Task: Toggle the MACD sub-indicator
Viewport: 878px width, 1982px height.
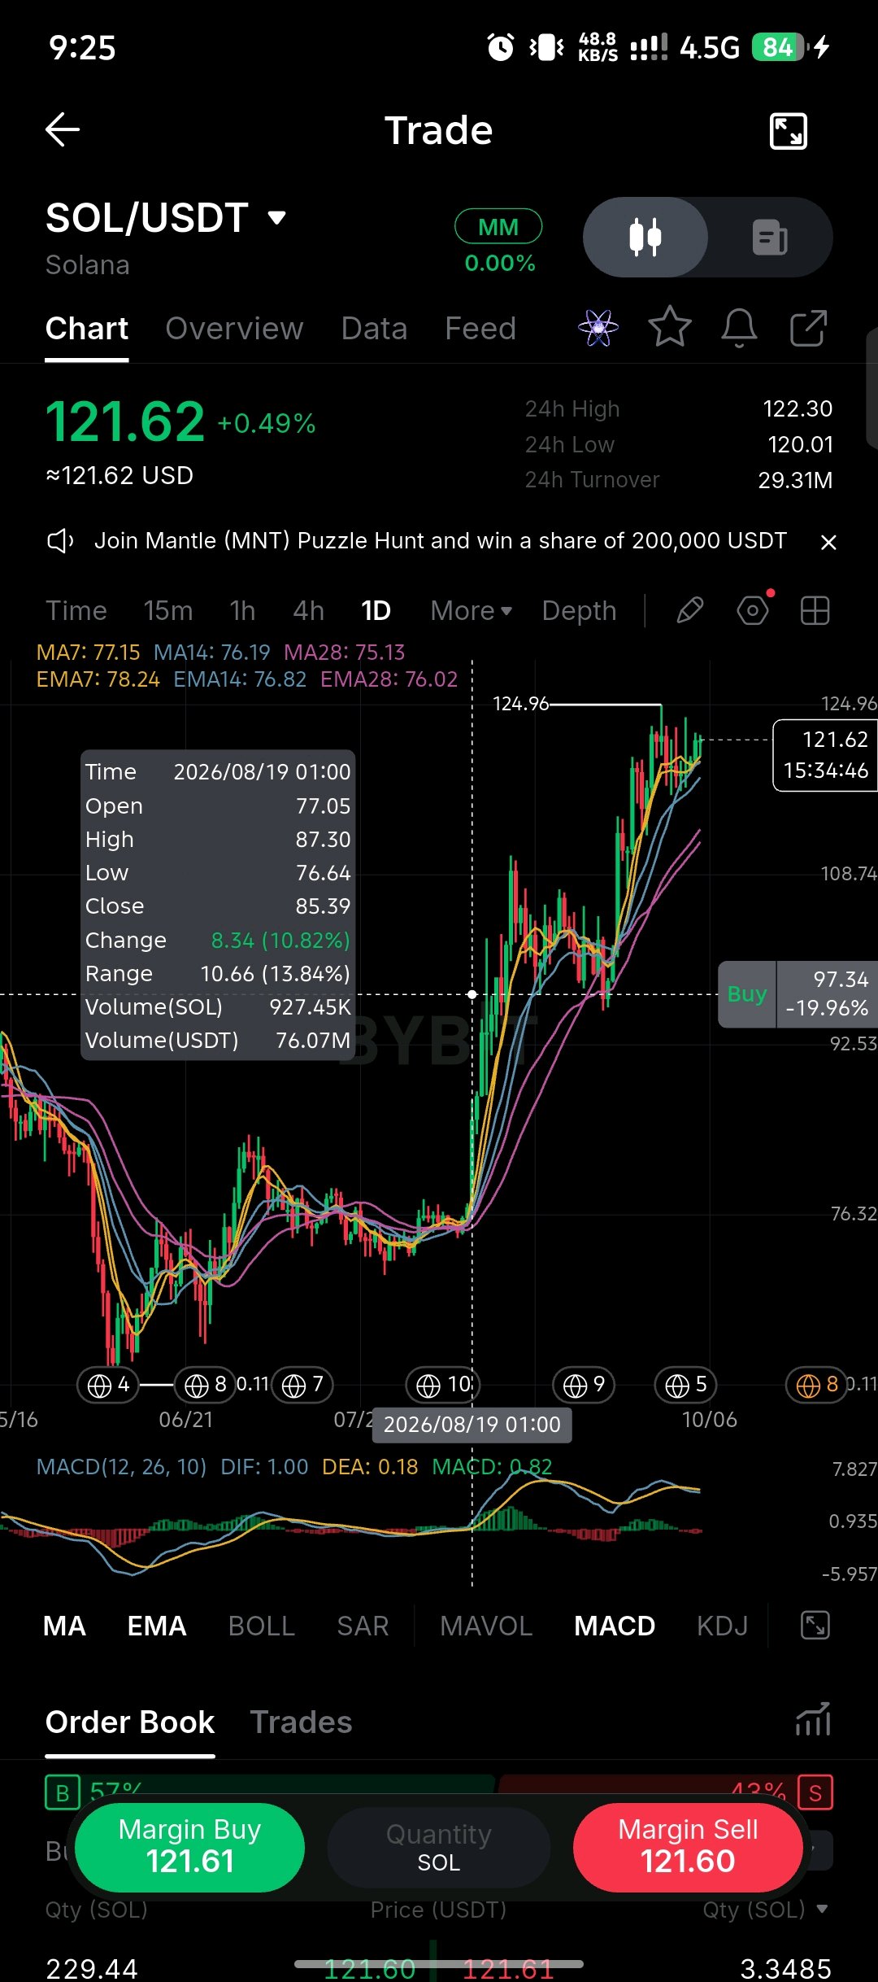Action: [615, 1626]
